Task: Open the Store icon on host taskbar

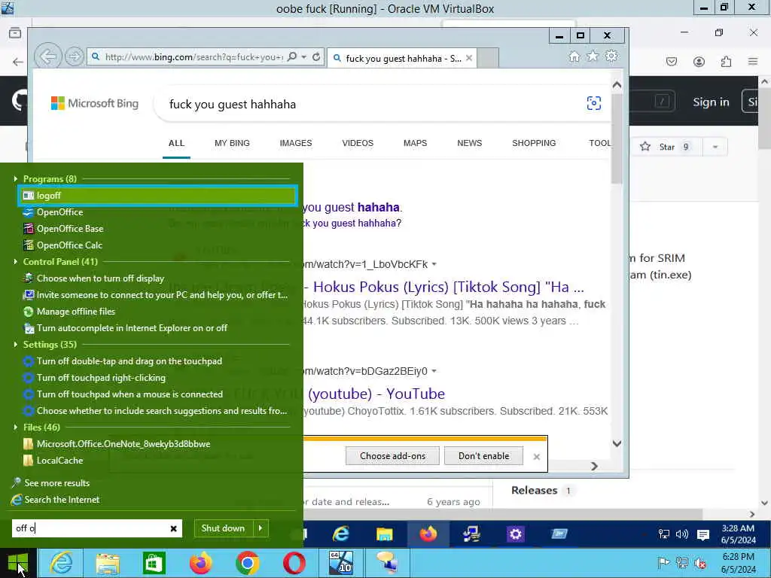Action: [x=154, y=563]
